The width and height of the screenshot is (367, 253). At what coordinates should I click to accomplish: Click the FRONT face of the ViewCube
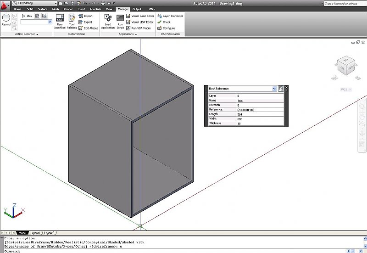coord(350,68)
